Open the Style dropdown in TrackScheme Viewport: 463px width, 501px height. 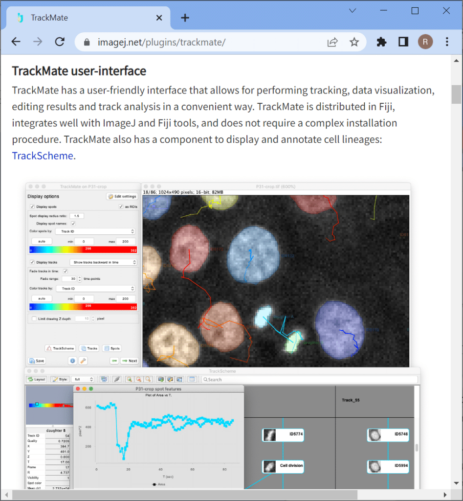tap(83, 379)
